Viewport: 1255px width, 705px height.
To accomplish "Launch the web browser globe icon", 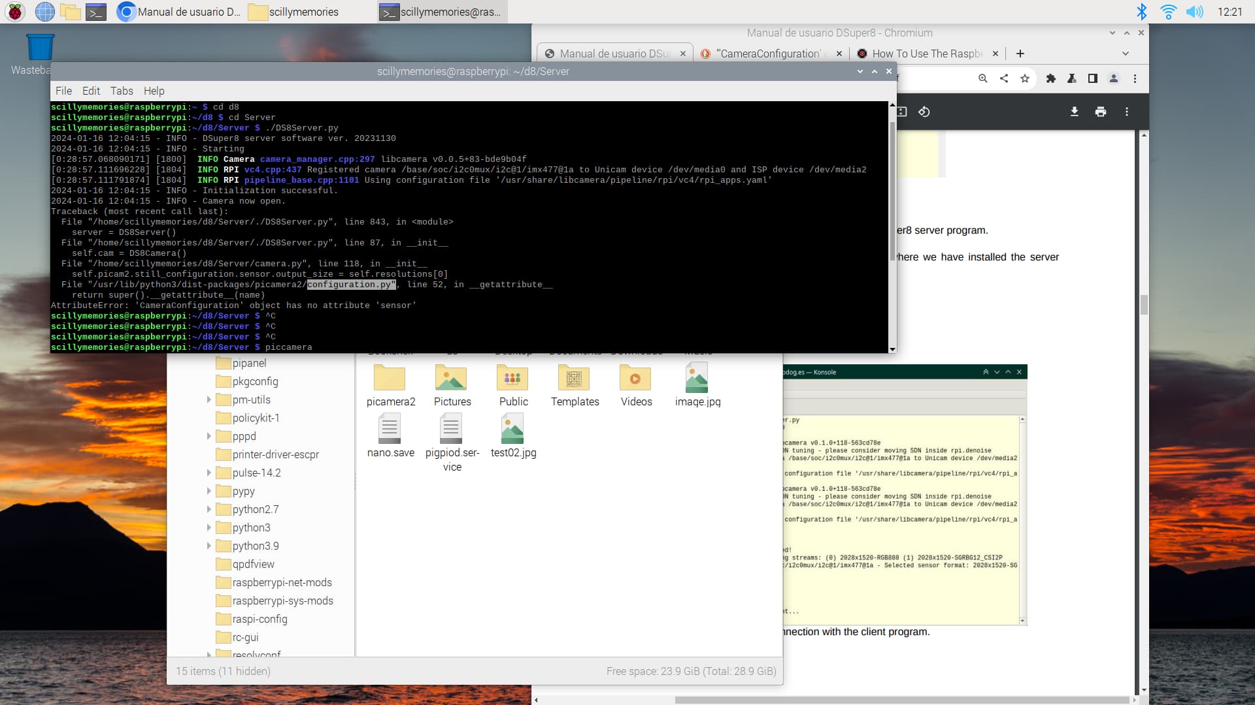I will 44,11.
